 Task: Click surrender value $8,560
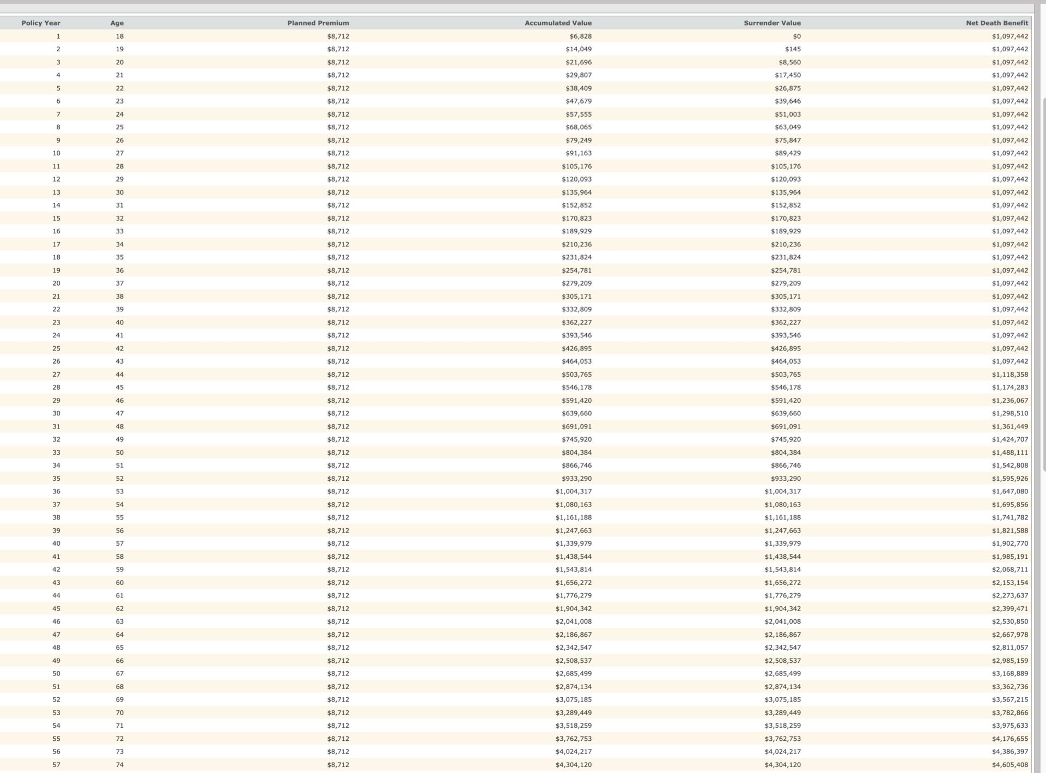790,62
